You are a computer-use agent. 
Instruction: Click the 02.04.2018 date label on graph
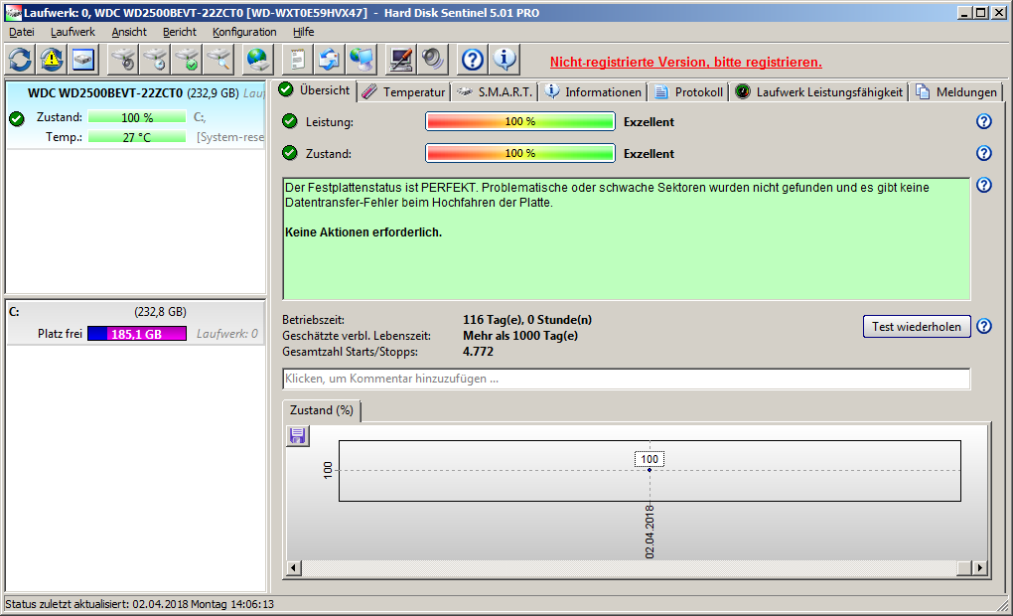click(x=650, y=532)
